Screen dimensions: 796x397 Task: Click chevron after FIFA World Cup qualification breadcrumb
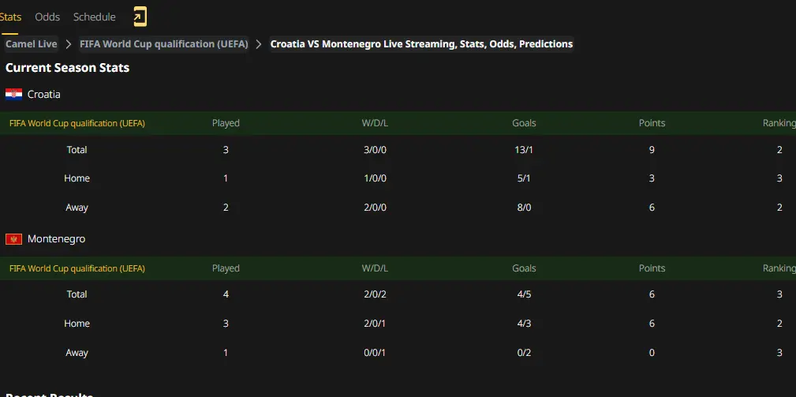click(259, 44)
